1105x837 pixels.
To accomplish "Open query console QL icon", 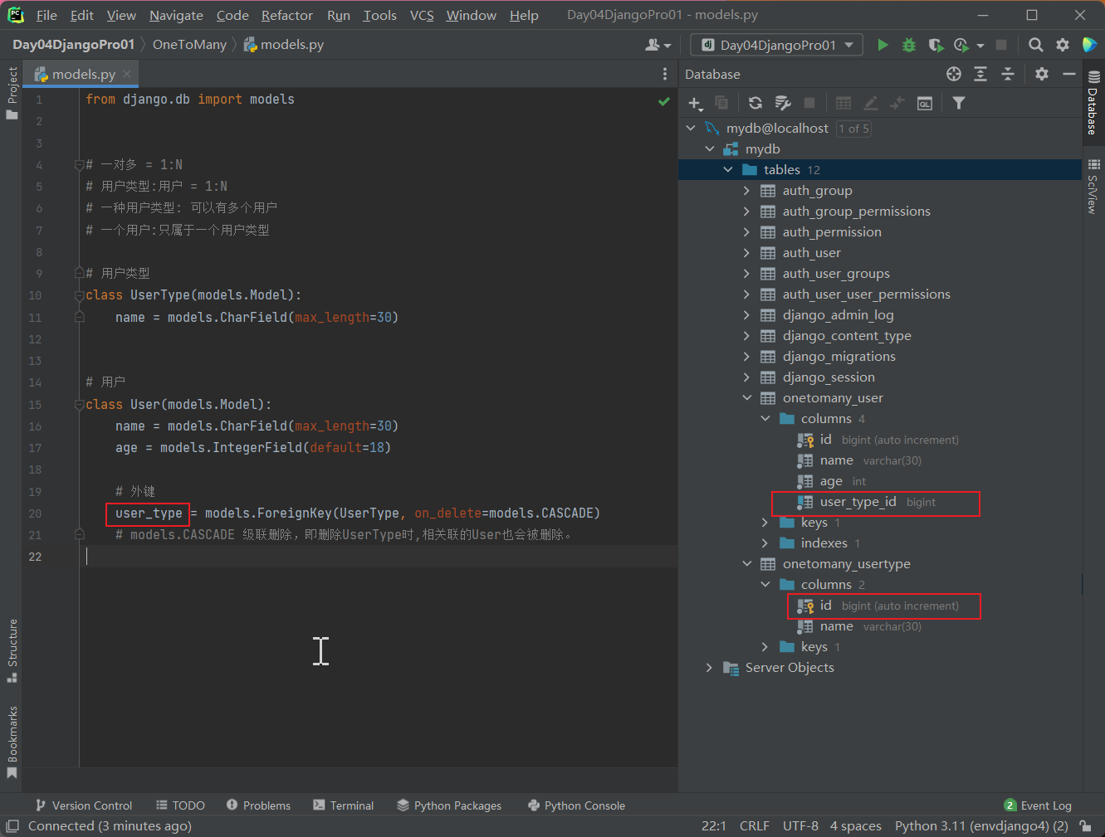I will point(925,103).
